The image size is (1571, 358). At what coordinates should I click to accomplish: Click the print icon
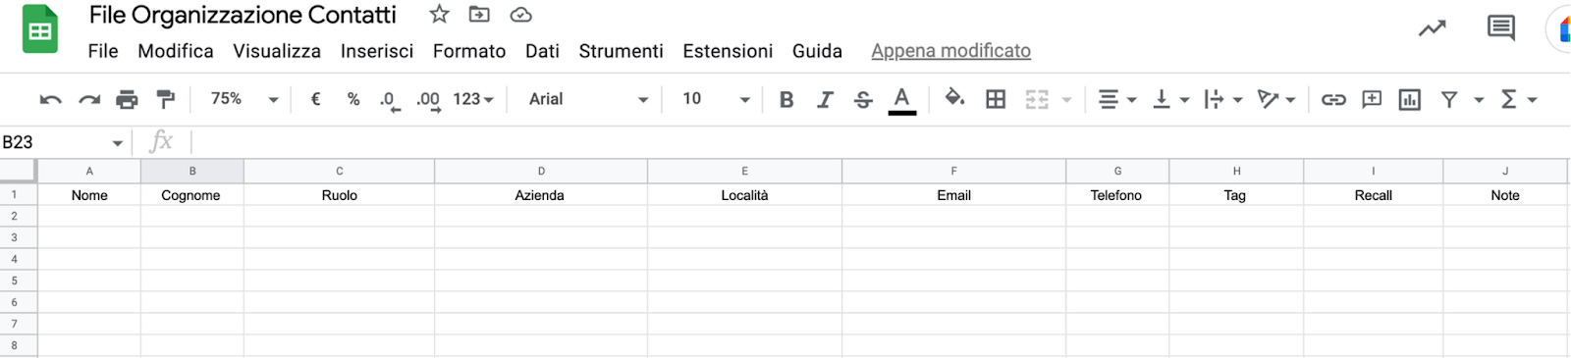click(127, 99)
